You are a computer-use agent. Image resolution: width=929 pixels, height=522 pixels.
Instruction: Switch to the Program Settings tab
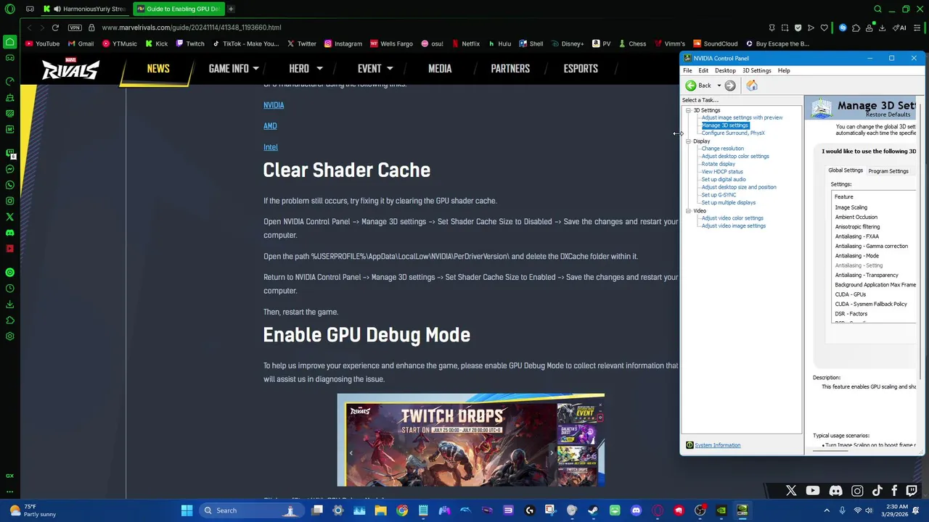point(888,171)
